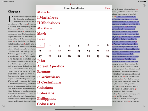Select Luke chapter 12
The image size is (148, 111).
click(69, 51)
